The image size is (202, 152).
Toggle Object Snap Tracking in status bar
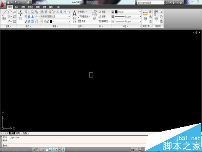(50, 150)
